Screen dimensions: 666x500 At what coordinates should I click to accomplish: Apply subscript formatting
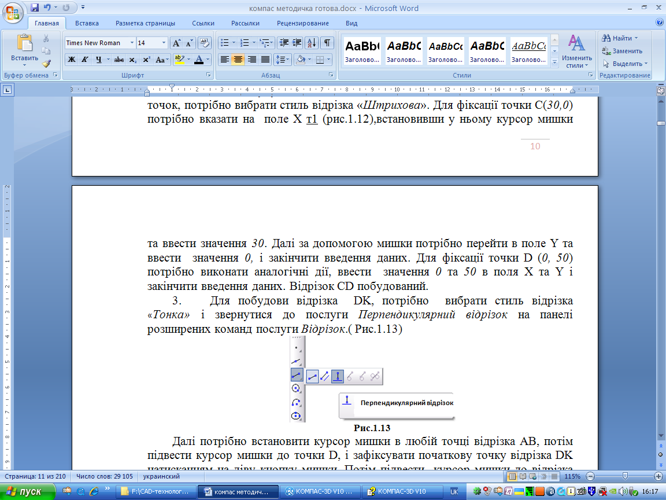[133, 60]
